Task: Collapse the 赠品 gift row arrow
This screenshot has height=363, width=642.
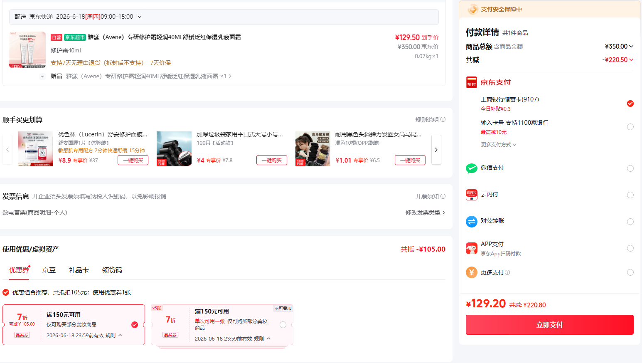Action: [x=42, y=77]
